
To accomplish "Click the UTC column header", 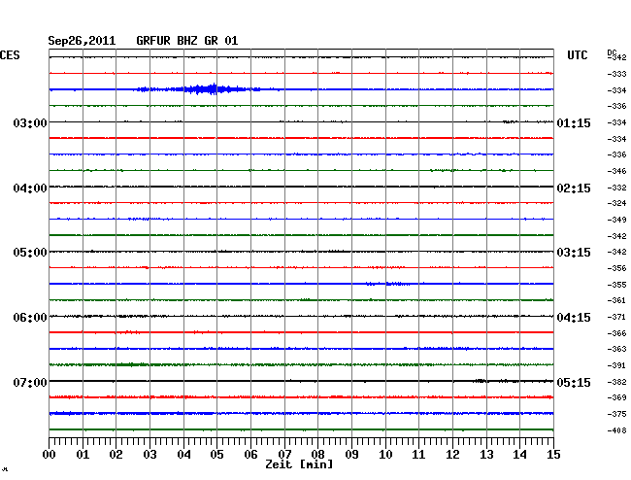I will tap(578, 55).
